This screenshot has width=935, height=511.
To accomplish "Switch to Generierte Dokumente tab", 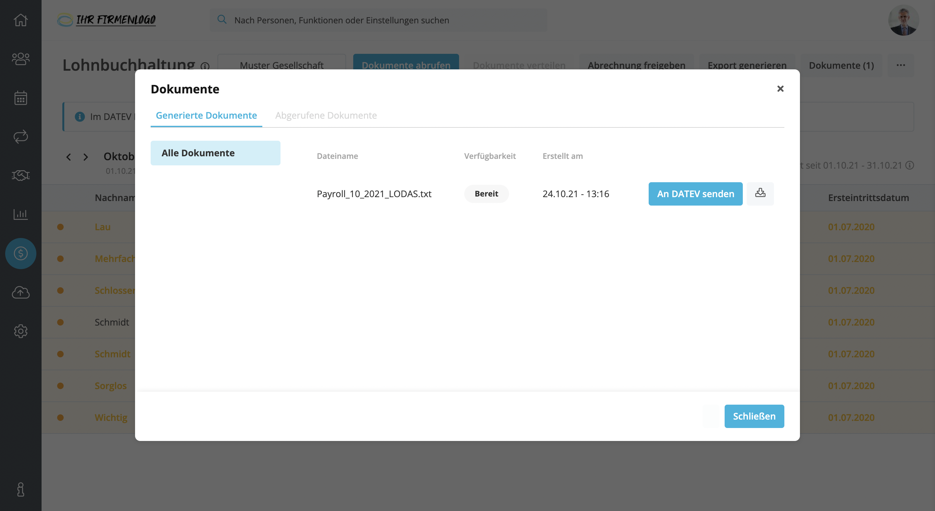I will [x=206, y=115].
